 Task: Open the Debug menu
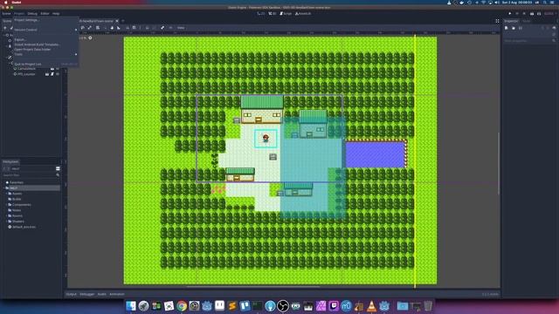pos(32,14)
